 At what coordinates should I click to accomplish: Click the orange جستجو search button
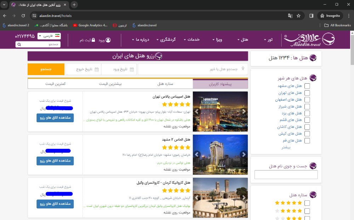[46, 69]
